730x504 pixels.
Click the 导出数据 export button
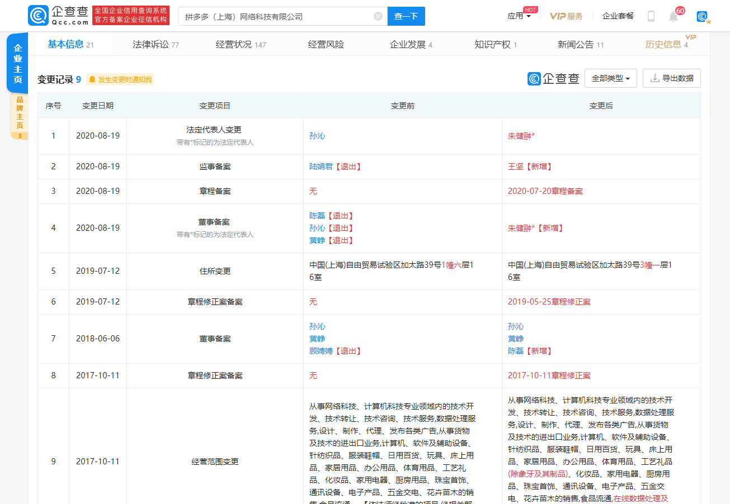pos(672,78)
